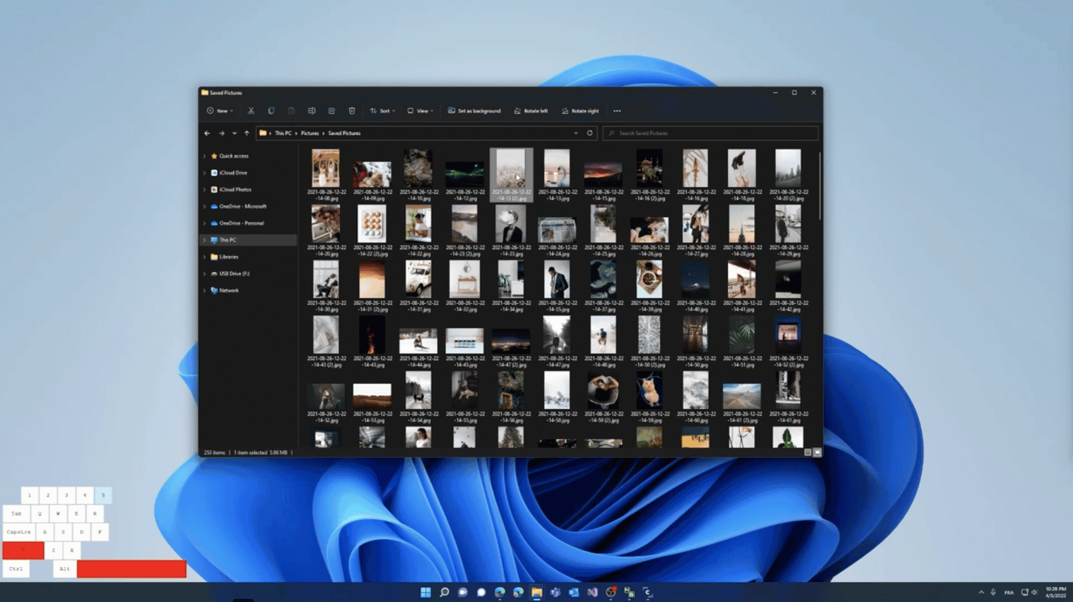Screen dimensions: 1073x602
Task: Select thumbnail 2021-08-26-12-22-14-31.jpg
Action: (419, 286)
